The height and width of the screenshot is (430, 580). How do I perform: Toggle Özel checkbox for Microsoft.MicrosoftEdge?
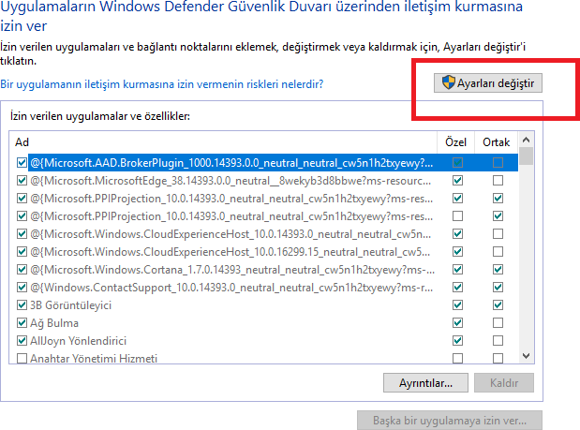click(x=457, y=181)
